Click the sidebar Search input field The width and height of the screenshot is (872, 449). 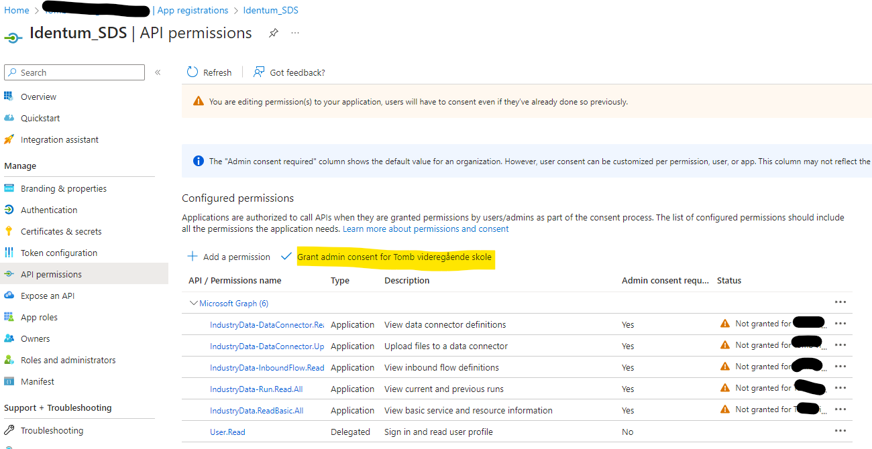[x=80, y=72]
